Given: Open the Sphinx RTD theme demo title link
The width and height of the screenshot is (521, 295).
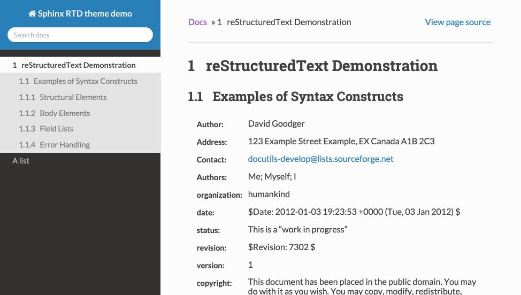Looking at the screenshot, I should [x=85, y=14].
